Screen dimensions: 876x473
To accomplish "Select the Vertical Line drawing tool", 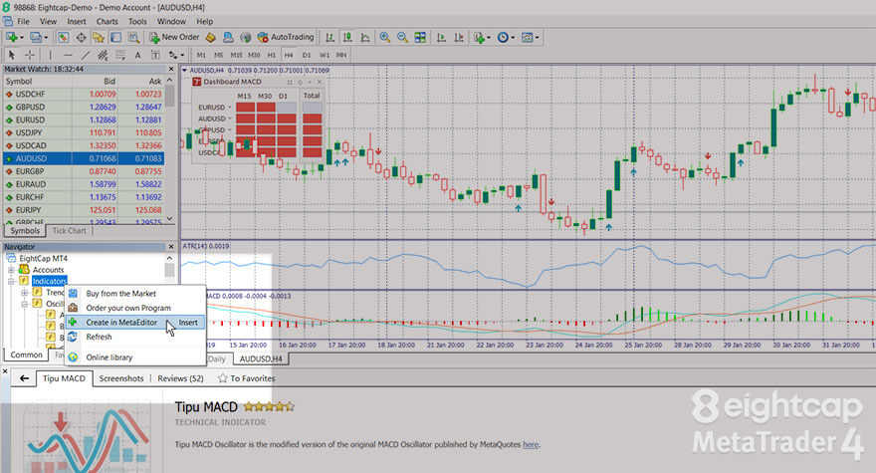I will point(51,55).
